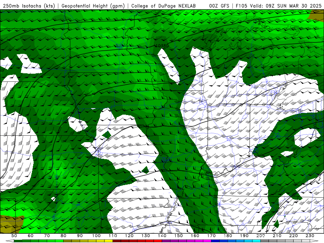Screen dimensions: 324x243
Task: Click the 100 value on the color scale
Action: [x=96, y=236]
